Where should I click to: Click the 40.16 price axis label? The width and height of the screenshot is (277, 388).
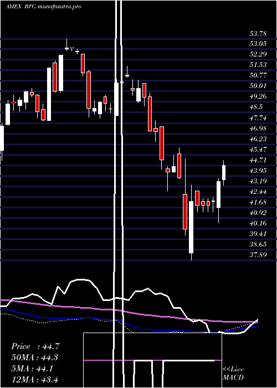click(x=258, y=223)
